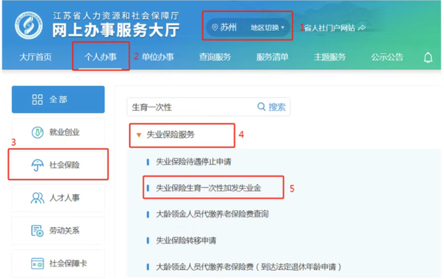Switch to the 个人办事 tab

pyautogui.click(x=102, y=57)
